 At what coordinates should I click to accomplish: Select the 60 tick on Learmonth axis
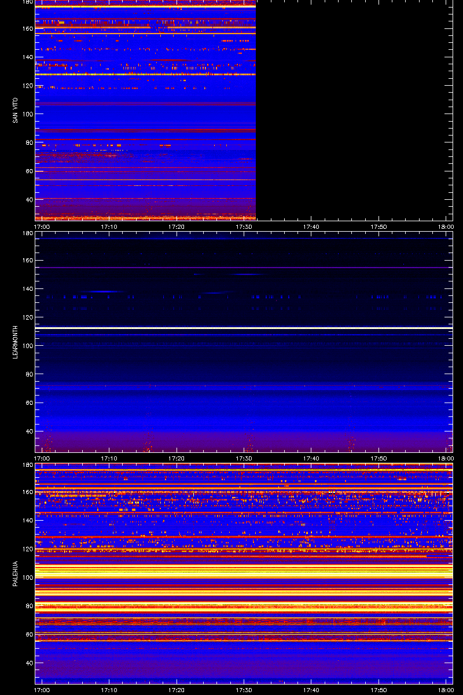pyautogui.click(x=29, y=403)
